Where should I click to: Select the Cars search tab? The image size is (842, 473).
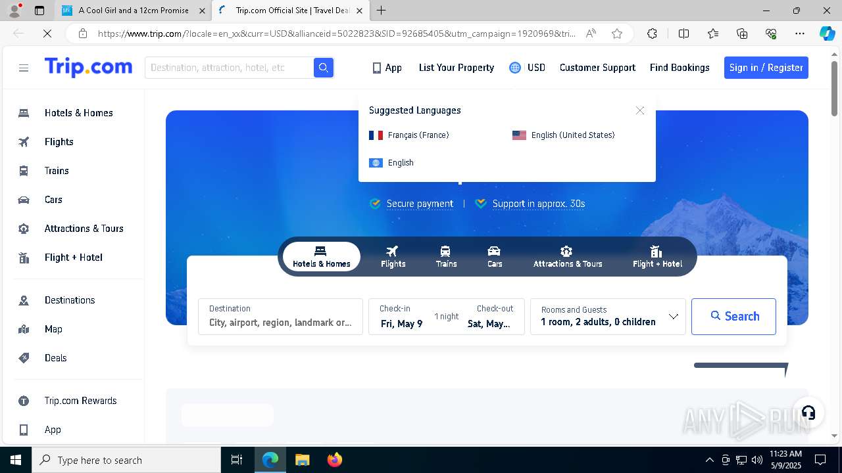click(495, 257)
